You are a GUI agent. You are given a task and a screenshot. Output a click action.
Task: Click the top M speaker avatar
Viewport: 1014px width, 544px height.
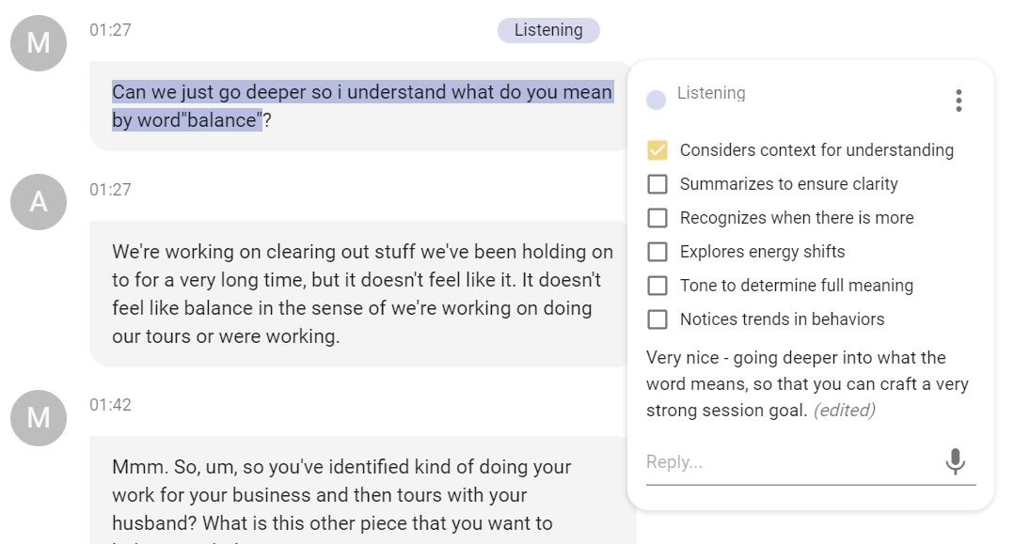pos(39,43)
